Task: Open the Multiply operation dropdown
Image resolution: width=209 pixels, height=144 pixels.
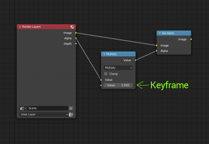Action: pos(118,68)
